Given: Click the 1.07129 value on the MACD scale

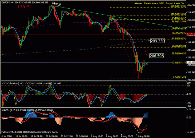Looking at the screenshot, I should (191, 109).
